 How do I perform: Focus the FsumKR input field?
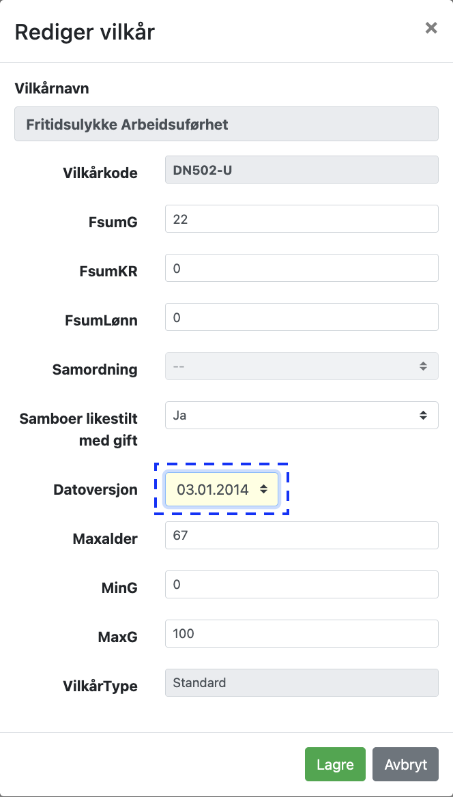tap(301, 268)
